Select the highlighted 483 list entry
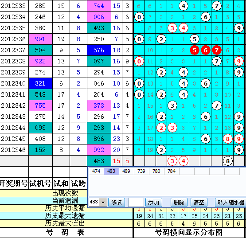 (x=111, y=171)
